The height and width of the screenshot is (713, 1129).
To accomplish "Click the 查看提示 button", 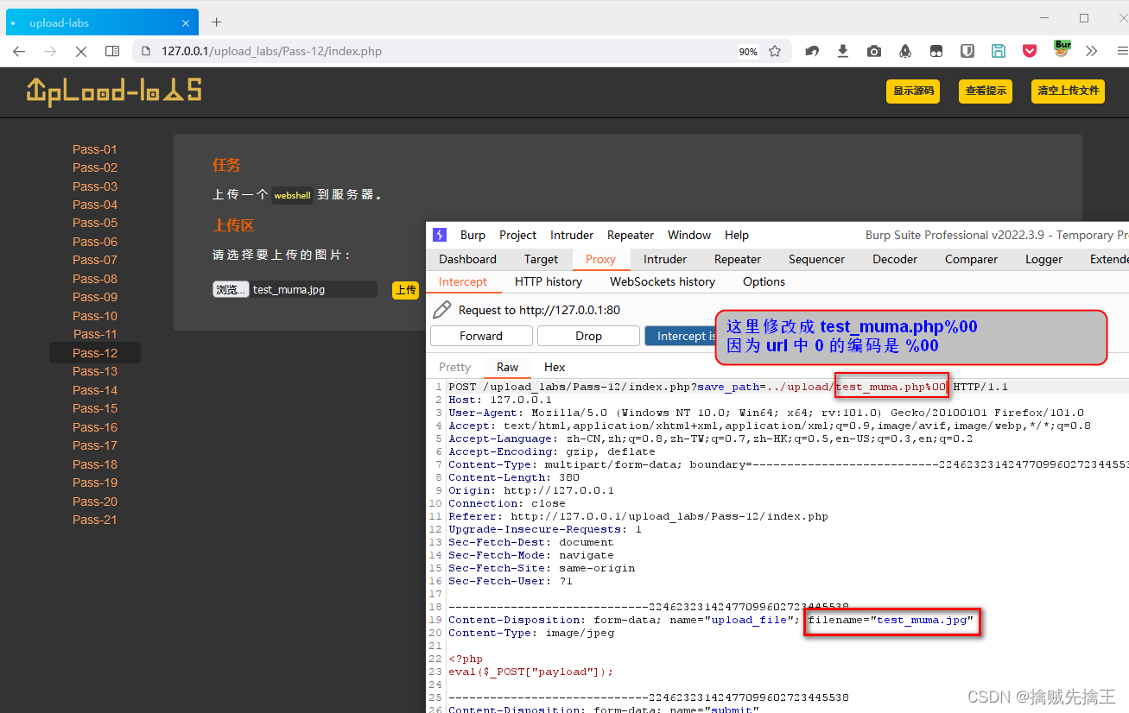I will [986, 91].
